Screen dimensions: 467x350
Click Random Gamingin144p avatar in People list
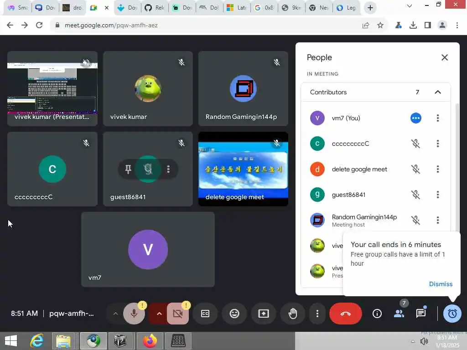click(x=317, y=220)
